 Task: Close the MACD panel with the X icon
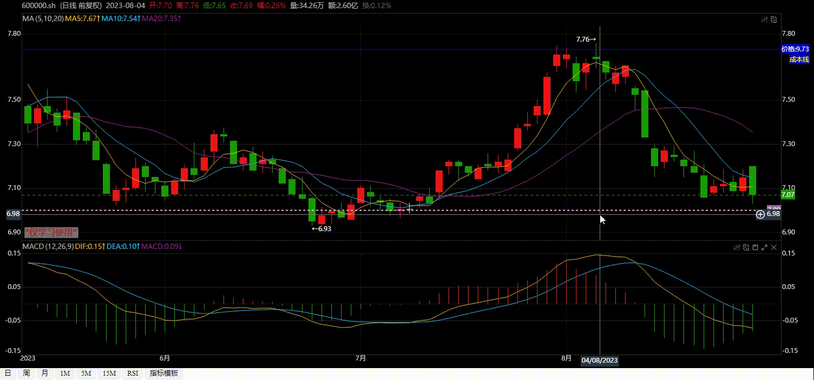pos(774,247)
